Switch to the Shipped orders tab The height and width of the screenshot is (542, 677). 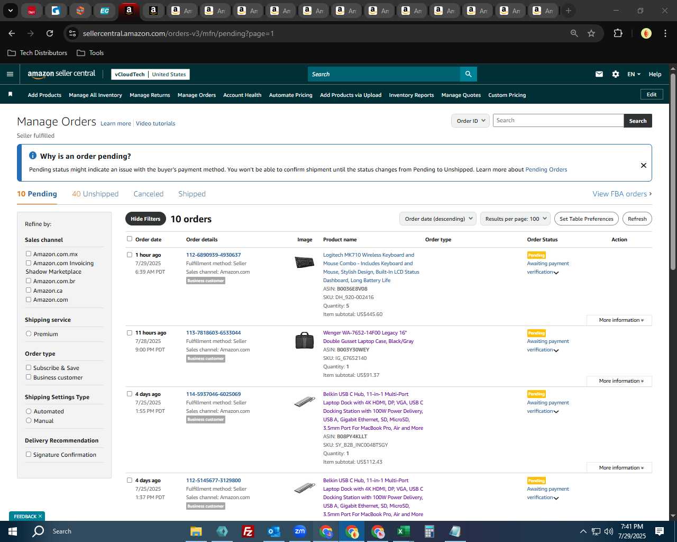coord(192,194)
